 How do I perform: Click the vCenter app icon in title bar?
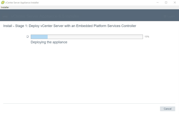(x=3, y=3)
